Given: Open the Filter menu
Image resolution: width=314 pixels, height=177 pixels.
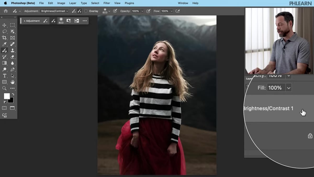Looking at the screenshot, I should pos(107,3).
